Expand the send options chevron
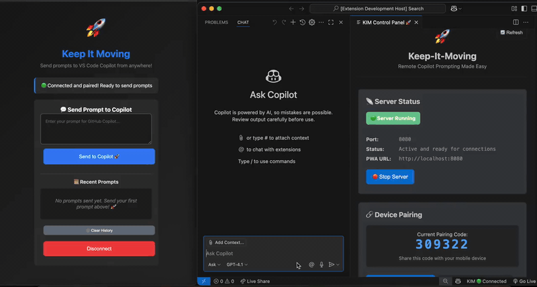Screen dimensions: 537x287 point(338,264)
